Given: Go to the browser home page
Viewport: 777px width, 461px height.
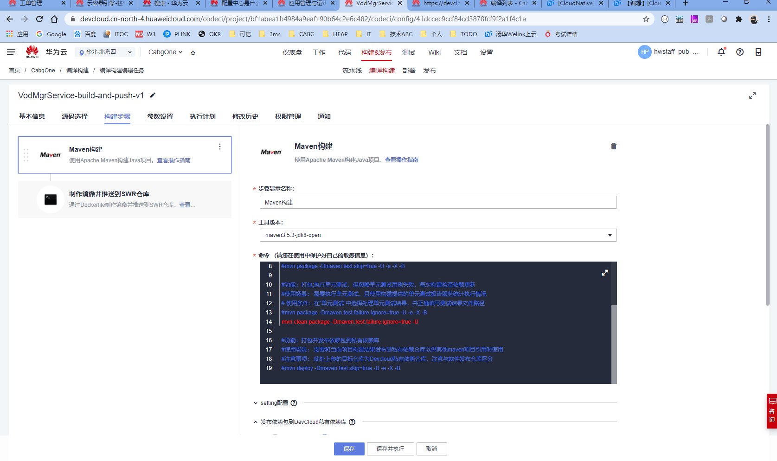Looking at the screenshot, I should (54, 19).
